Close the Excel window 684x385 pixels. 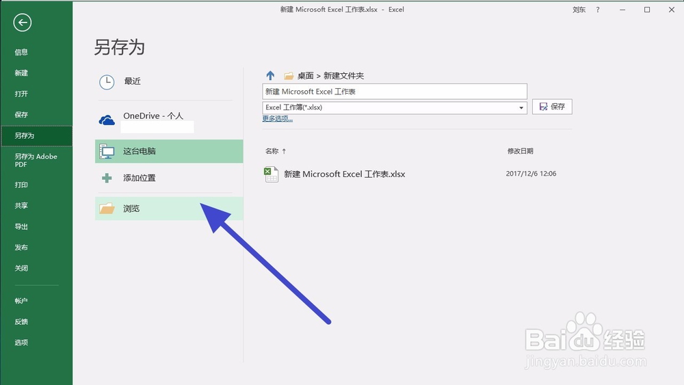pyautogui.click(x=672, y=10)
